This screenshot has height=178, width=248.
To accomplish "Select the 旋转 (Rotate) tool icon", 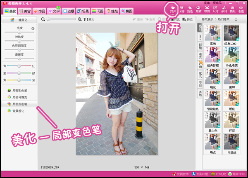I will pos(198,9).
